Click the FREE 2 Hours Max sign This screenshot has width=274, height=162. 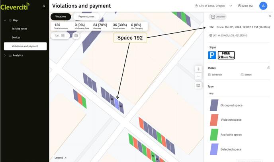click(226, 55)
